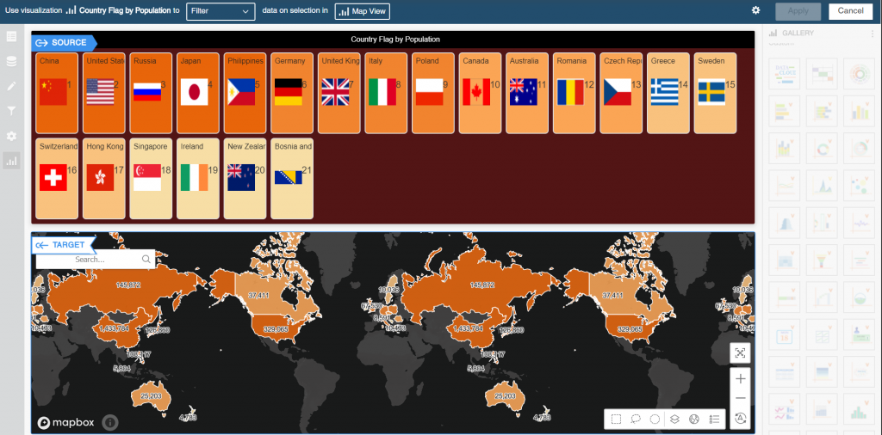Viewport: 882px width, 435px height.
Task: Click the Cancel button
Action: click(x=850, y=10)
